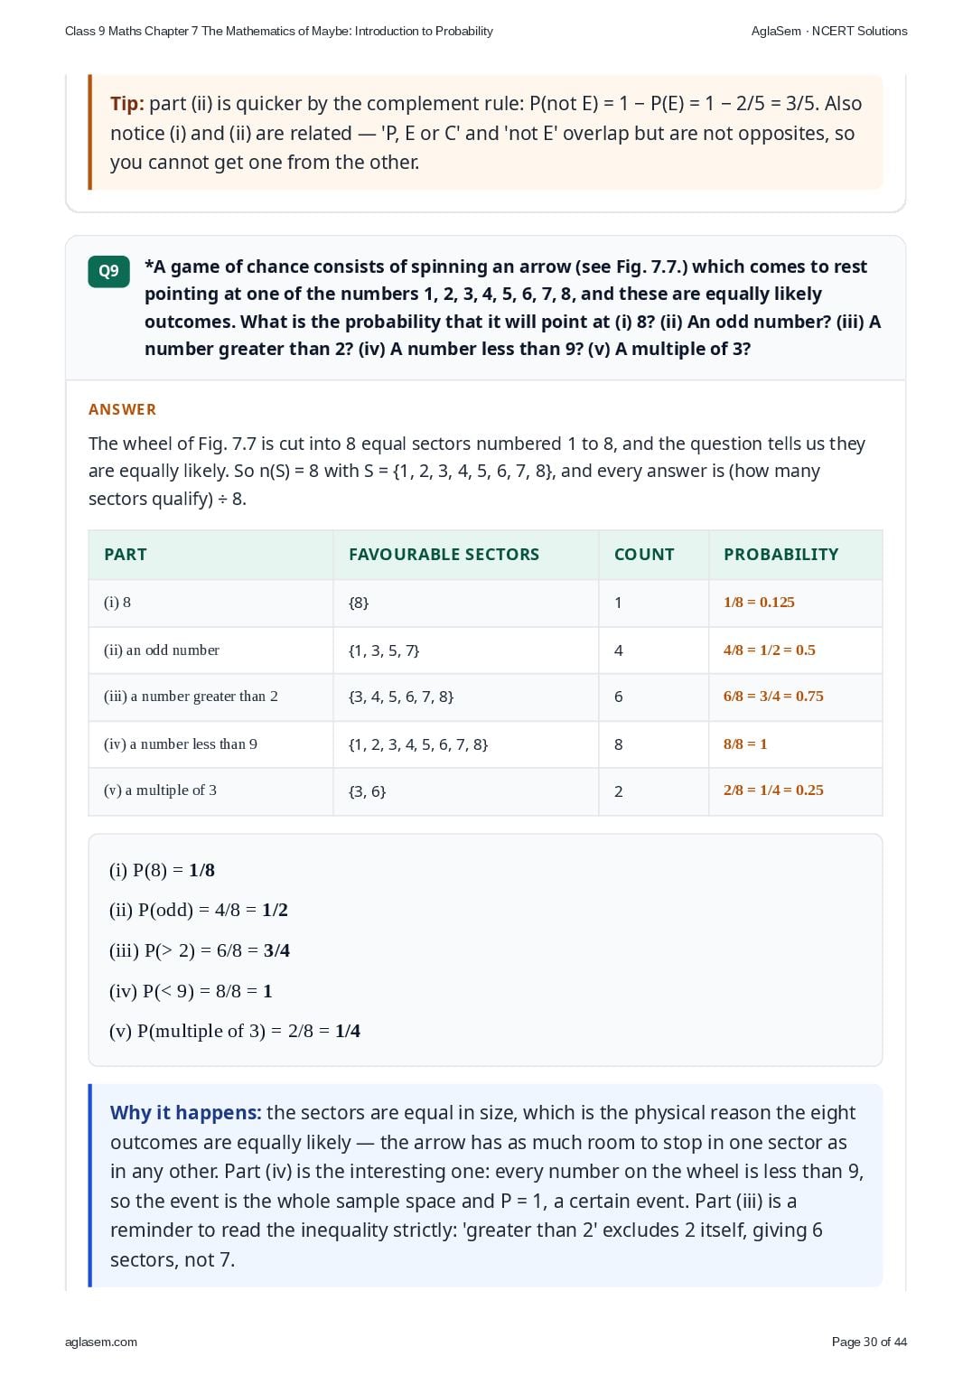Click the 'Why it happens:' heading
Screen dimensions: 972x1375
[x=185, y=1113]
